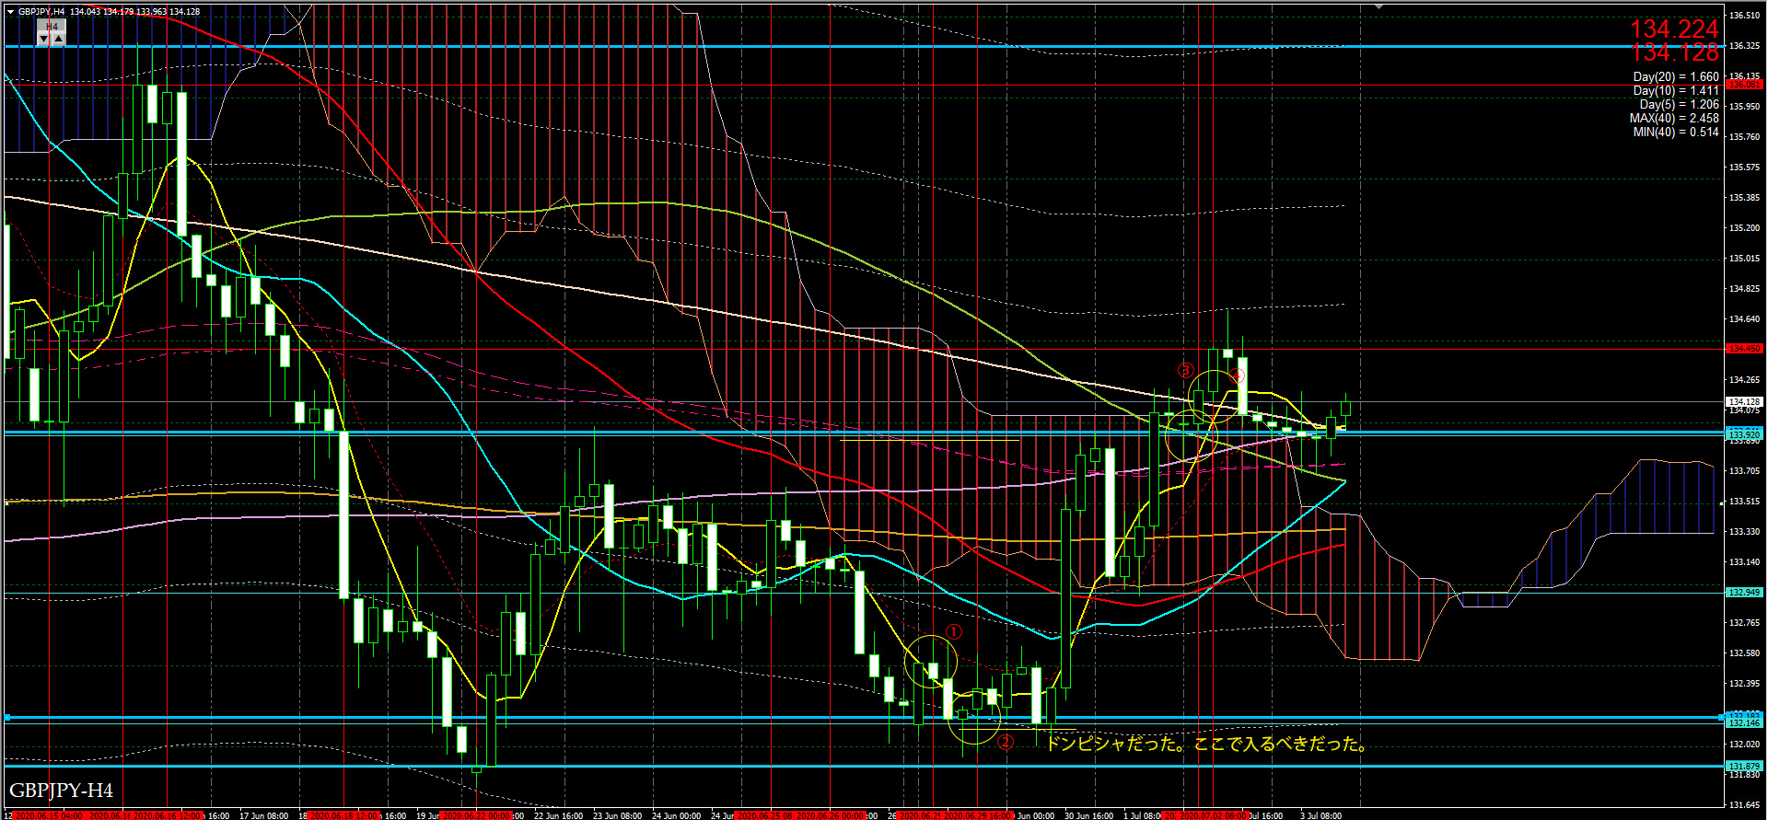The height and width of the screenshot is (820, 1768).
Task: Click the 22 Jun 16:00 time label
Action: pos(559,815)
